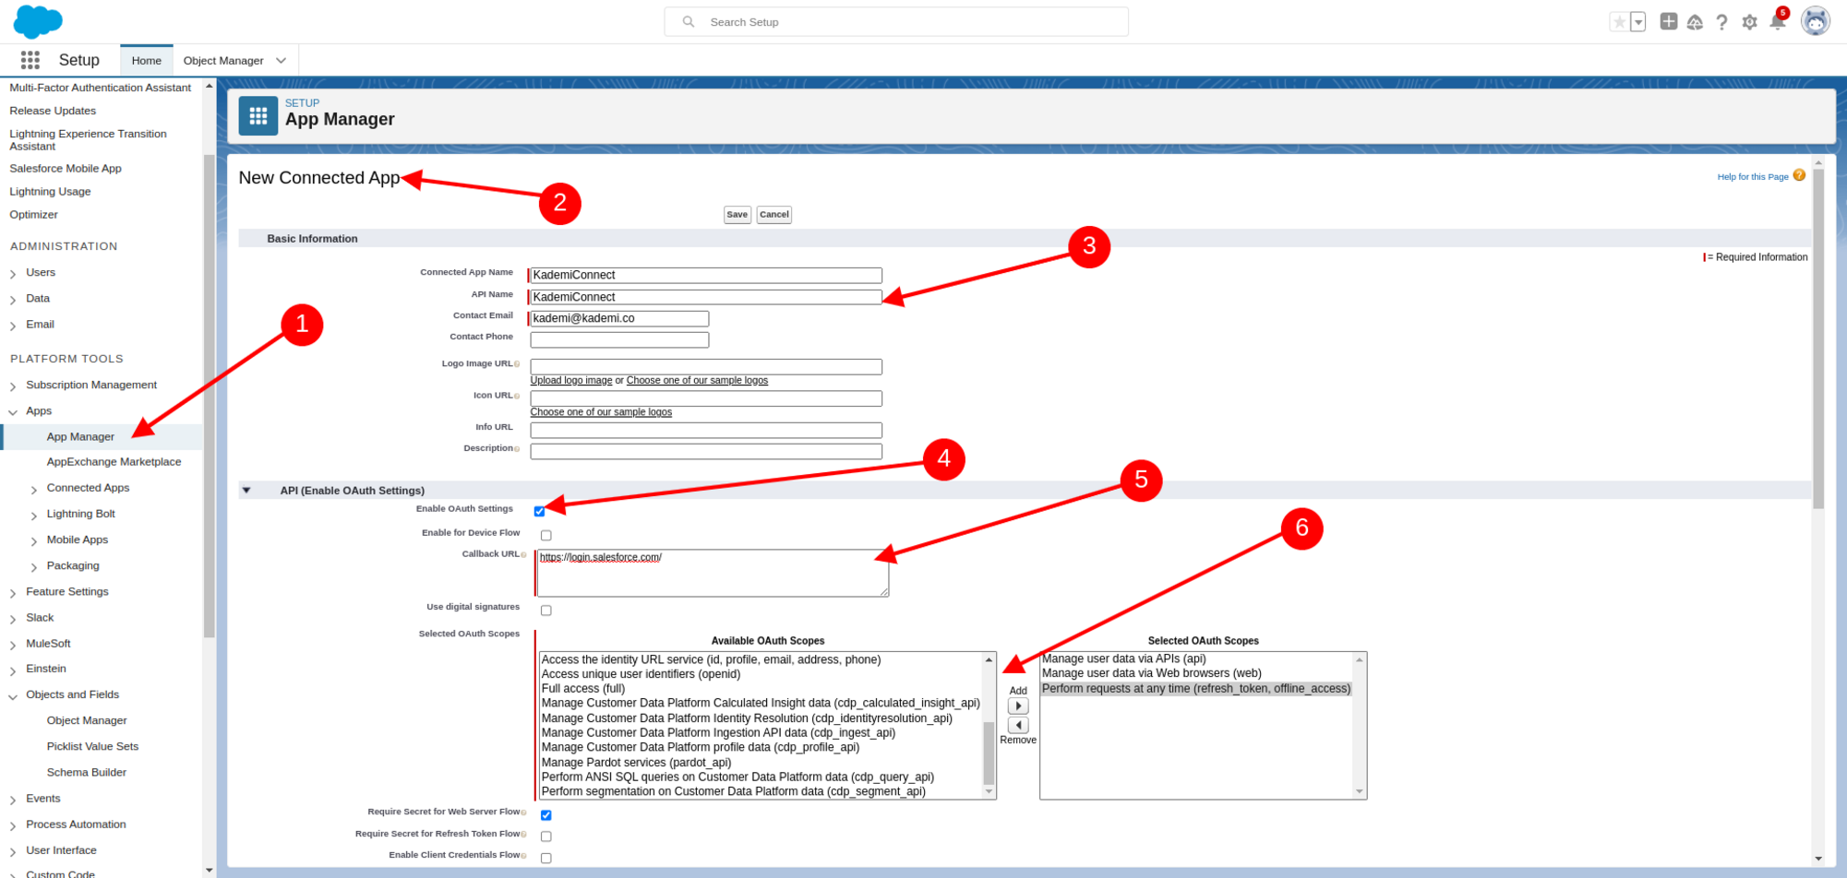The height and width of the screenshot is (878, 1847).
Task: Collapse the Objects and Fields section
Action: pyautogui.click(x=13, y=696)
